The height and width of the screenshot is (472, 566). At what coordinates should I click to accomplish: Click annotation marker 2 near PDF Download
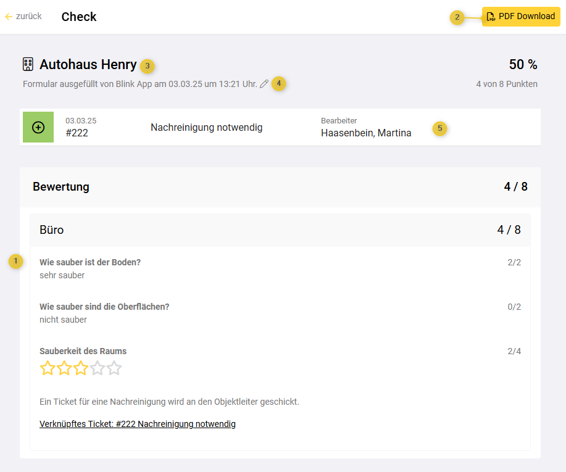(x=457, y=17)
